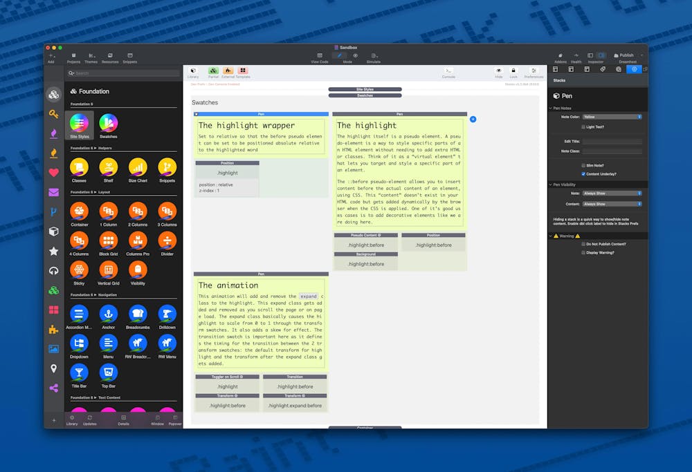Open the Updates tab at bottom
Screen dimensions: 692x472
pyautogui.click(x=89, y=420)
